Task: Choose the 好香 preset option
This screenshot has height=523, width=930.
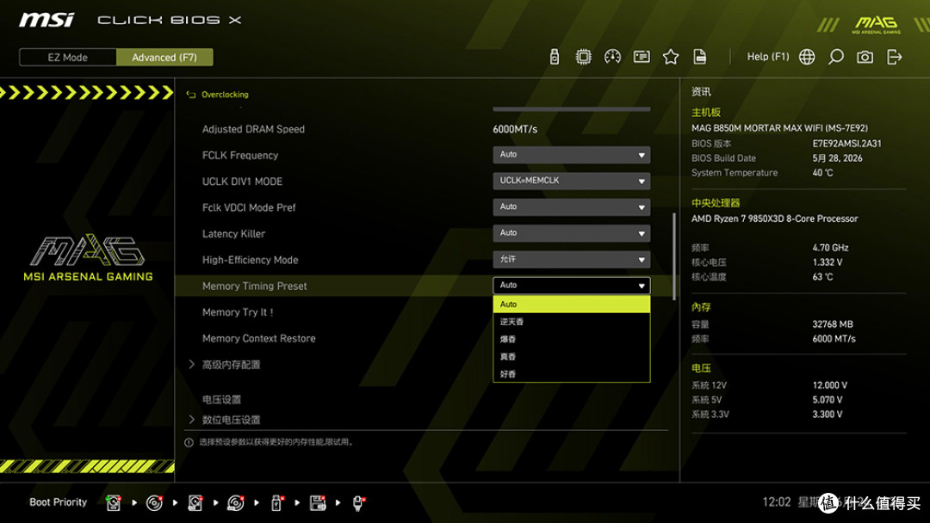Action: (x=571, y=374)
